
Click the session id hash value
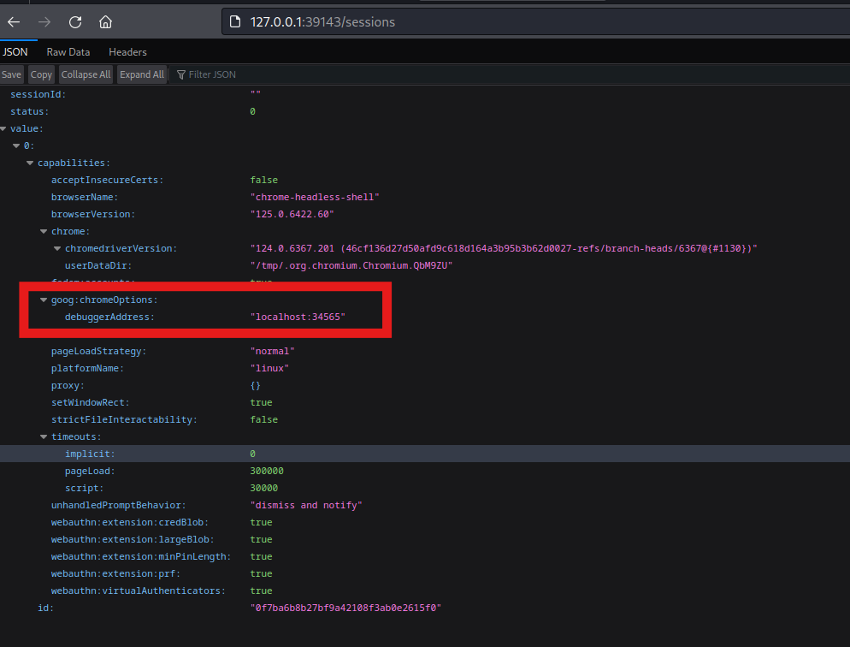point(345,608)
